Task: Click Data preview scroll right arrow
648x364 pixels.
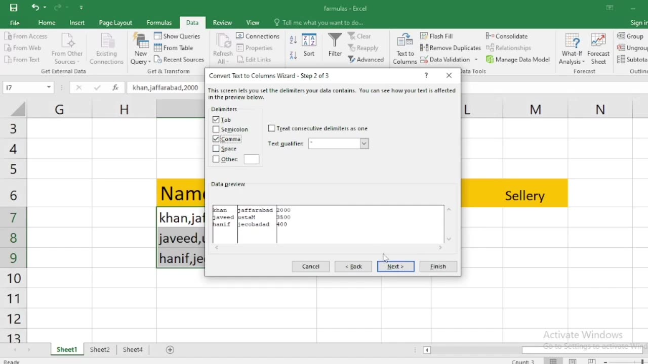Action: 440,247
